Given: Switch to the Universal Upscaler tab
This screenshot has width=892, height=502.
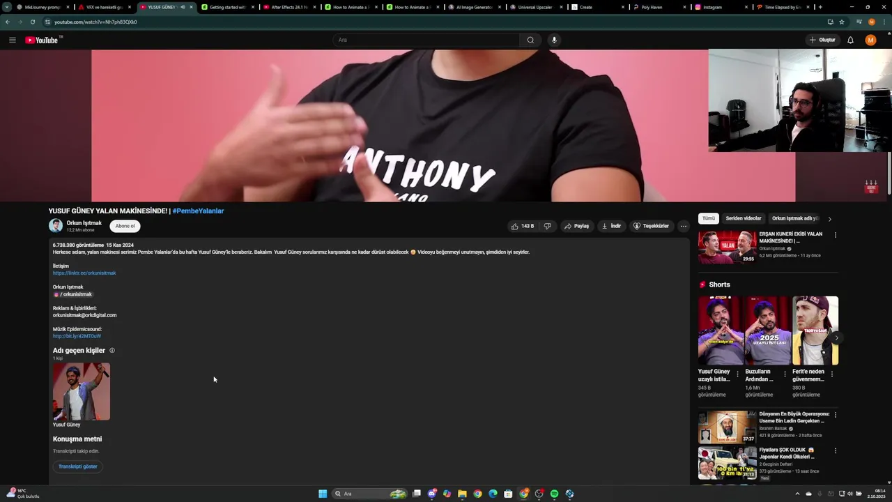Looking at the screenshot, I should (535, 7).
